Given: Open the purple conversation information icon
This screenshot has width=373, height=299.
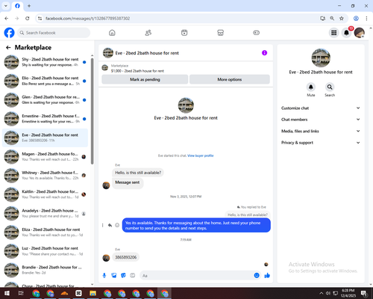Looking at the screenshot, I should (264, 53).
